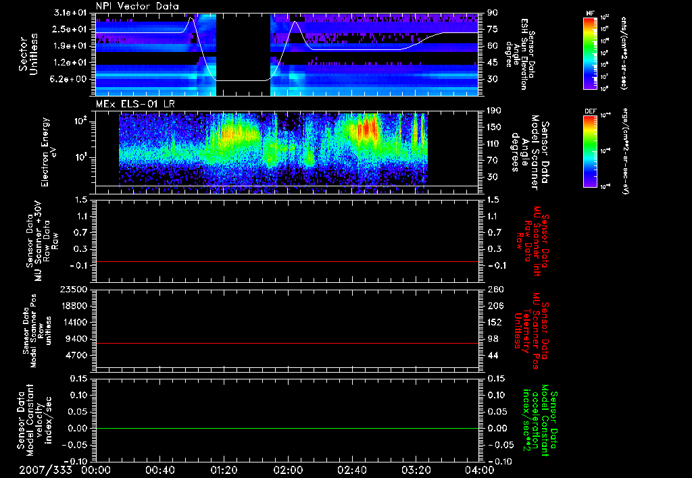Screen dimensions: 692x478
Task: Click the NF color scale bar
Action: coord(591,53)
